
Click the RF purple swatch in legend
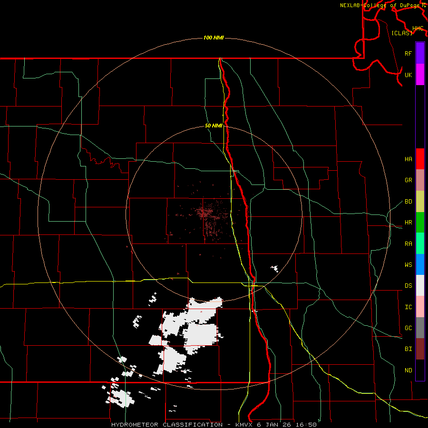point(420,53)
